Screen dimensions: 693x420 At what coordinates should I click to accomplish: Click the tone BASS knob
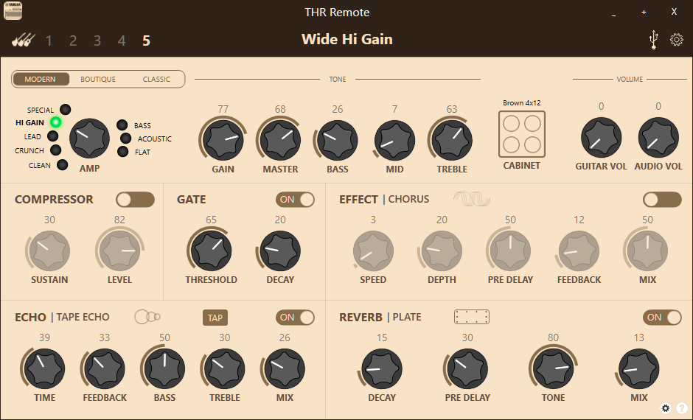(x=337, y=140)
